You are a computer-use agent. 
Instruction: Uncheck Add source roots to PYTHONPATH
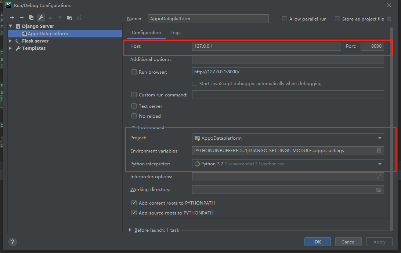(134, 213)
